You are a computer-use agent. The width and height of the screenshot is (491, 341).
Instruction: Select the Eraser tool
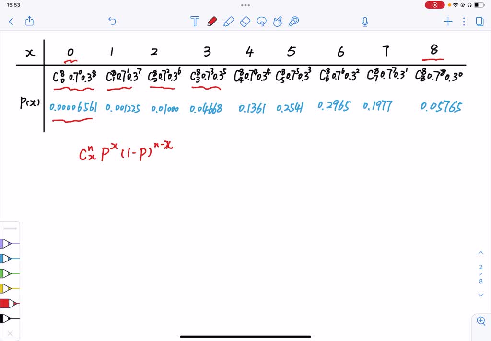[x=245, y=22]
